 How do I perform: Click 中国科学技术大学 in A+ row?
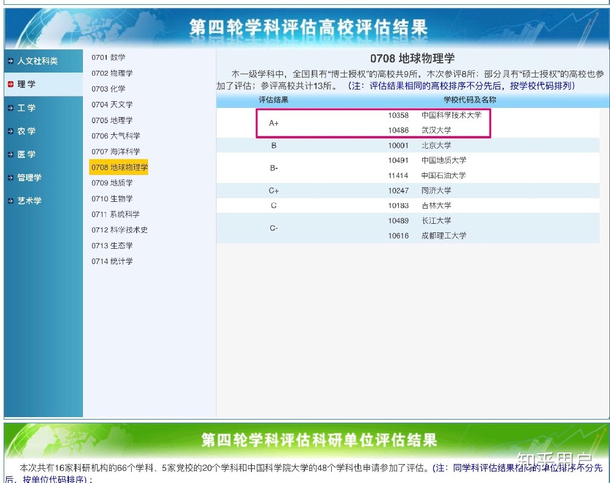(451, 115)
